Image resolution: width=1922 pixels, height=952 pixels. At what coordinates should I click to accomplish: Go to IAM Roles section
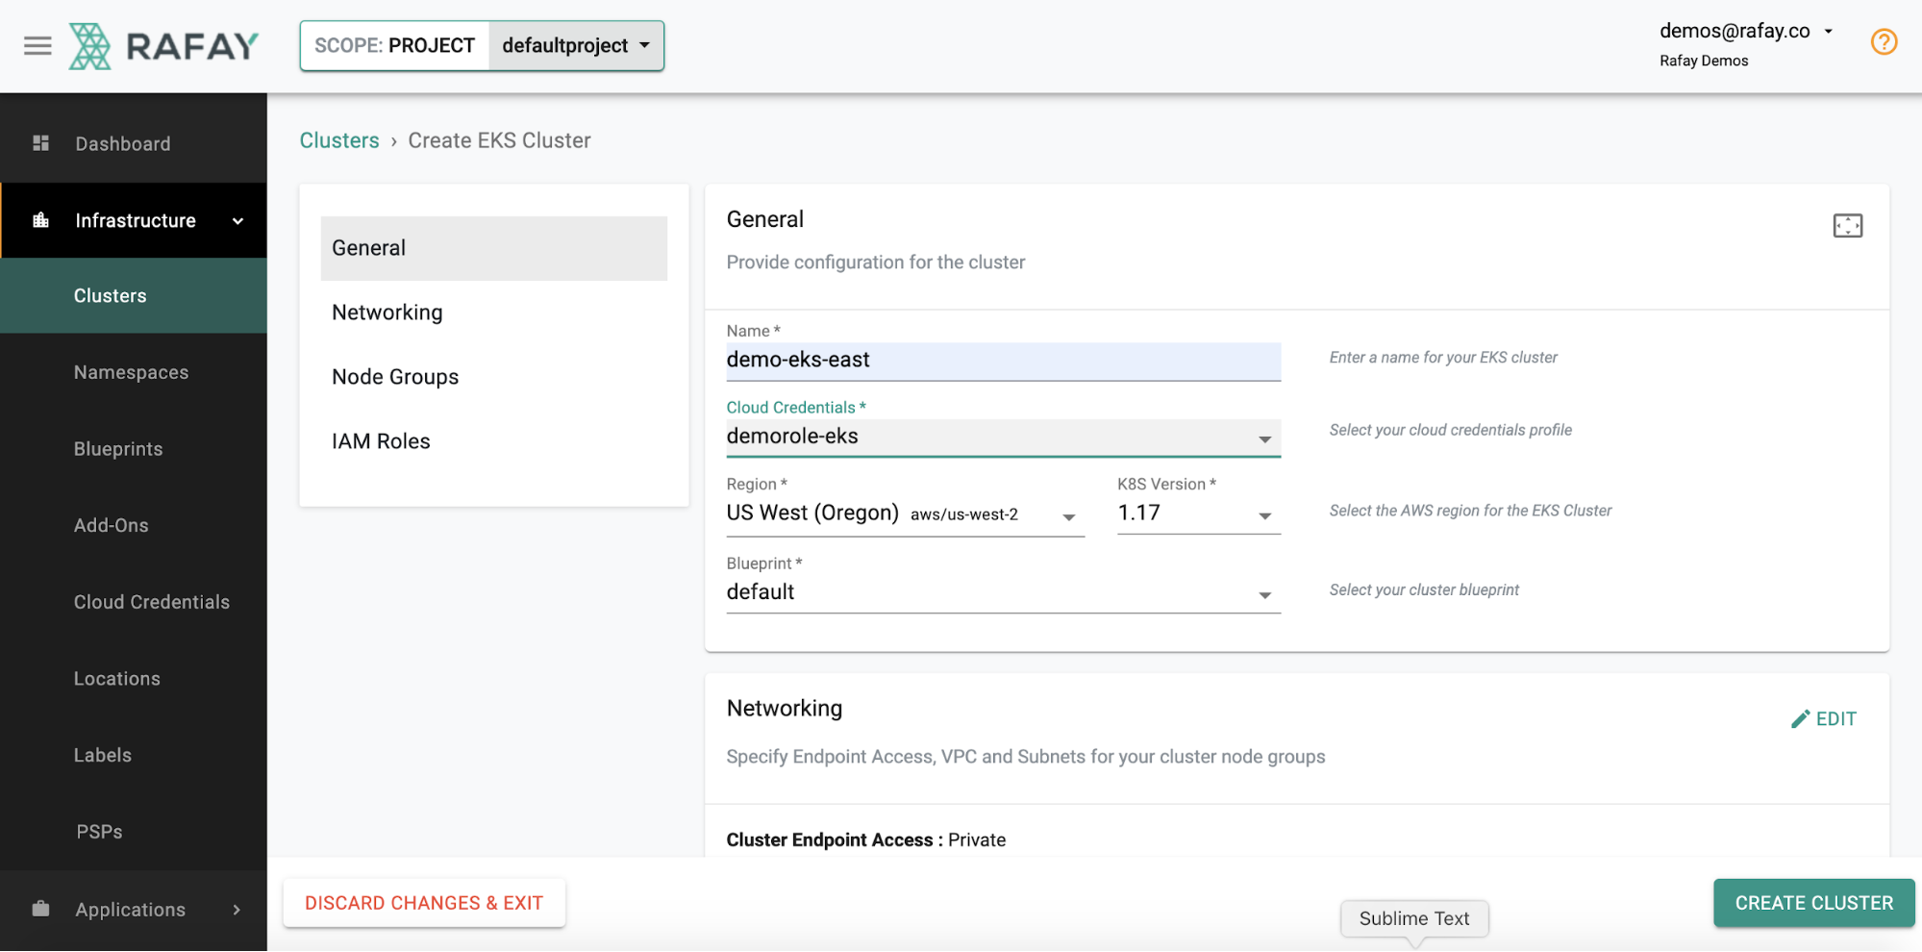coord(381,441)
